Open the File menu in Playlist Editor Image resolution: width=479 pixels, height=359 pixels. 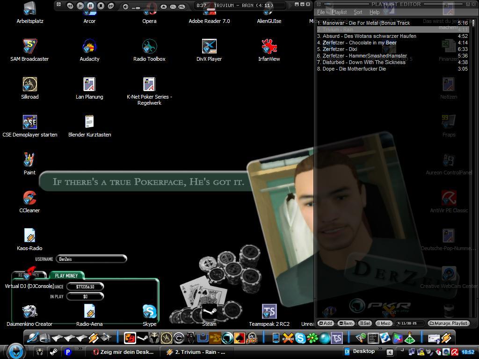tap(321, 12)
